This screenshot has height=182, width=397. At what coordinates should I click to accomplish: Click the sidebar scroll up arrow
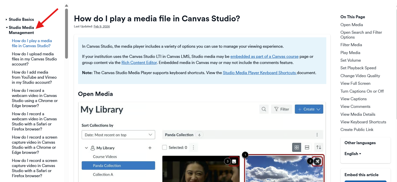pyautogui.click(x=66, y=6)
